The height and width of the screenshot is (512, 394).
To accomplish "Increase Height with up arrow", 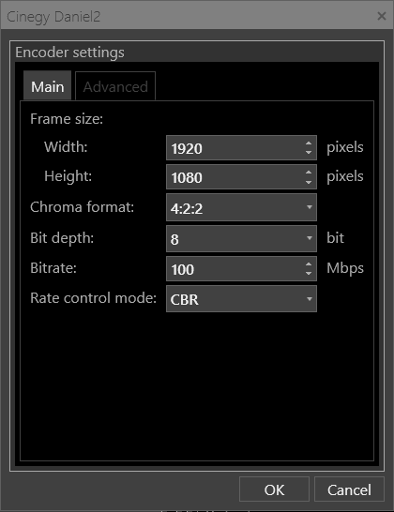I will point(309,173).
